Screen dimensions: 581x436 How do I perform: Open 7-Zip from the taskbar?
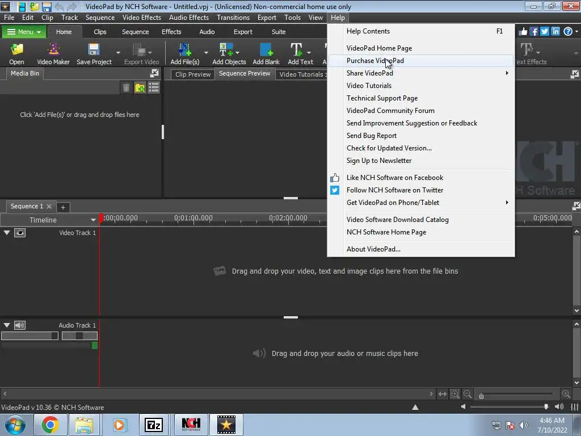coord(154,425)
